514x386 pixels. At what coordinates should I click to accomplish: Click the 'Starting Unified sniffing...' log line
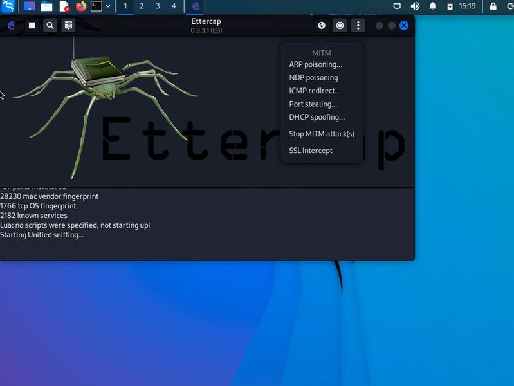[42, 235]
